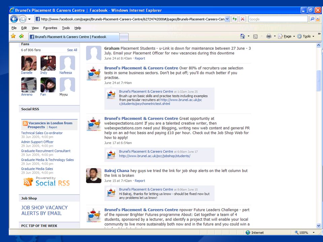Click the Powered by Social RSS logo
This screenshot has height=242, width=323.
(47, 182)
